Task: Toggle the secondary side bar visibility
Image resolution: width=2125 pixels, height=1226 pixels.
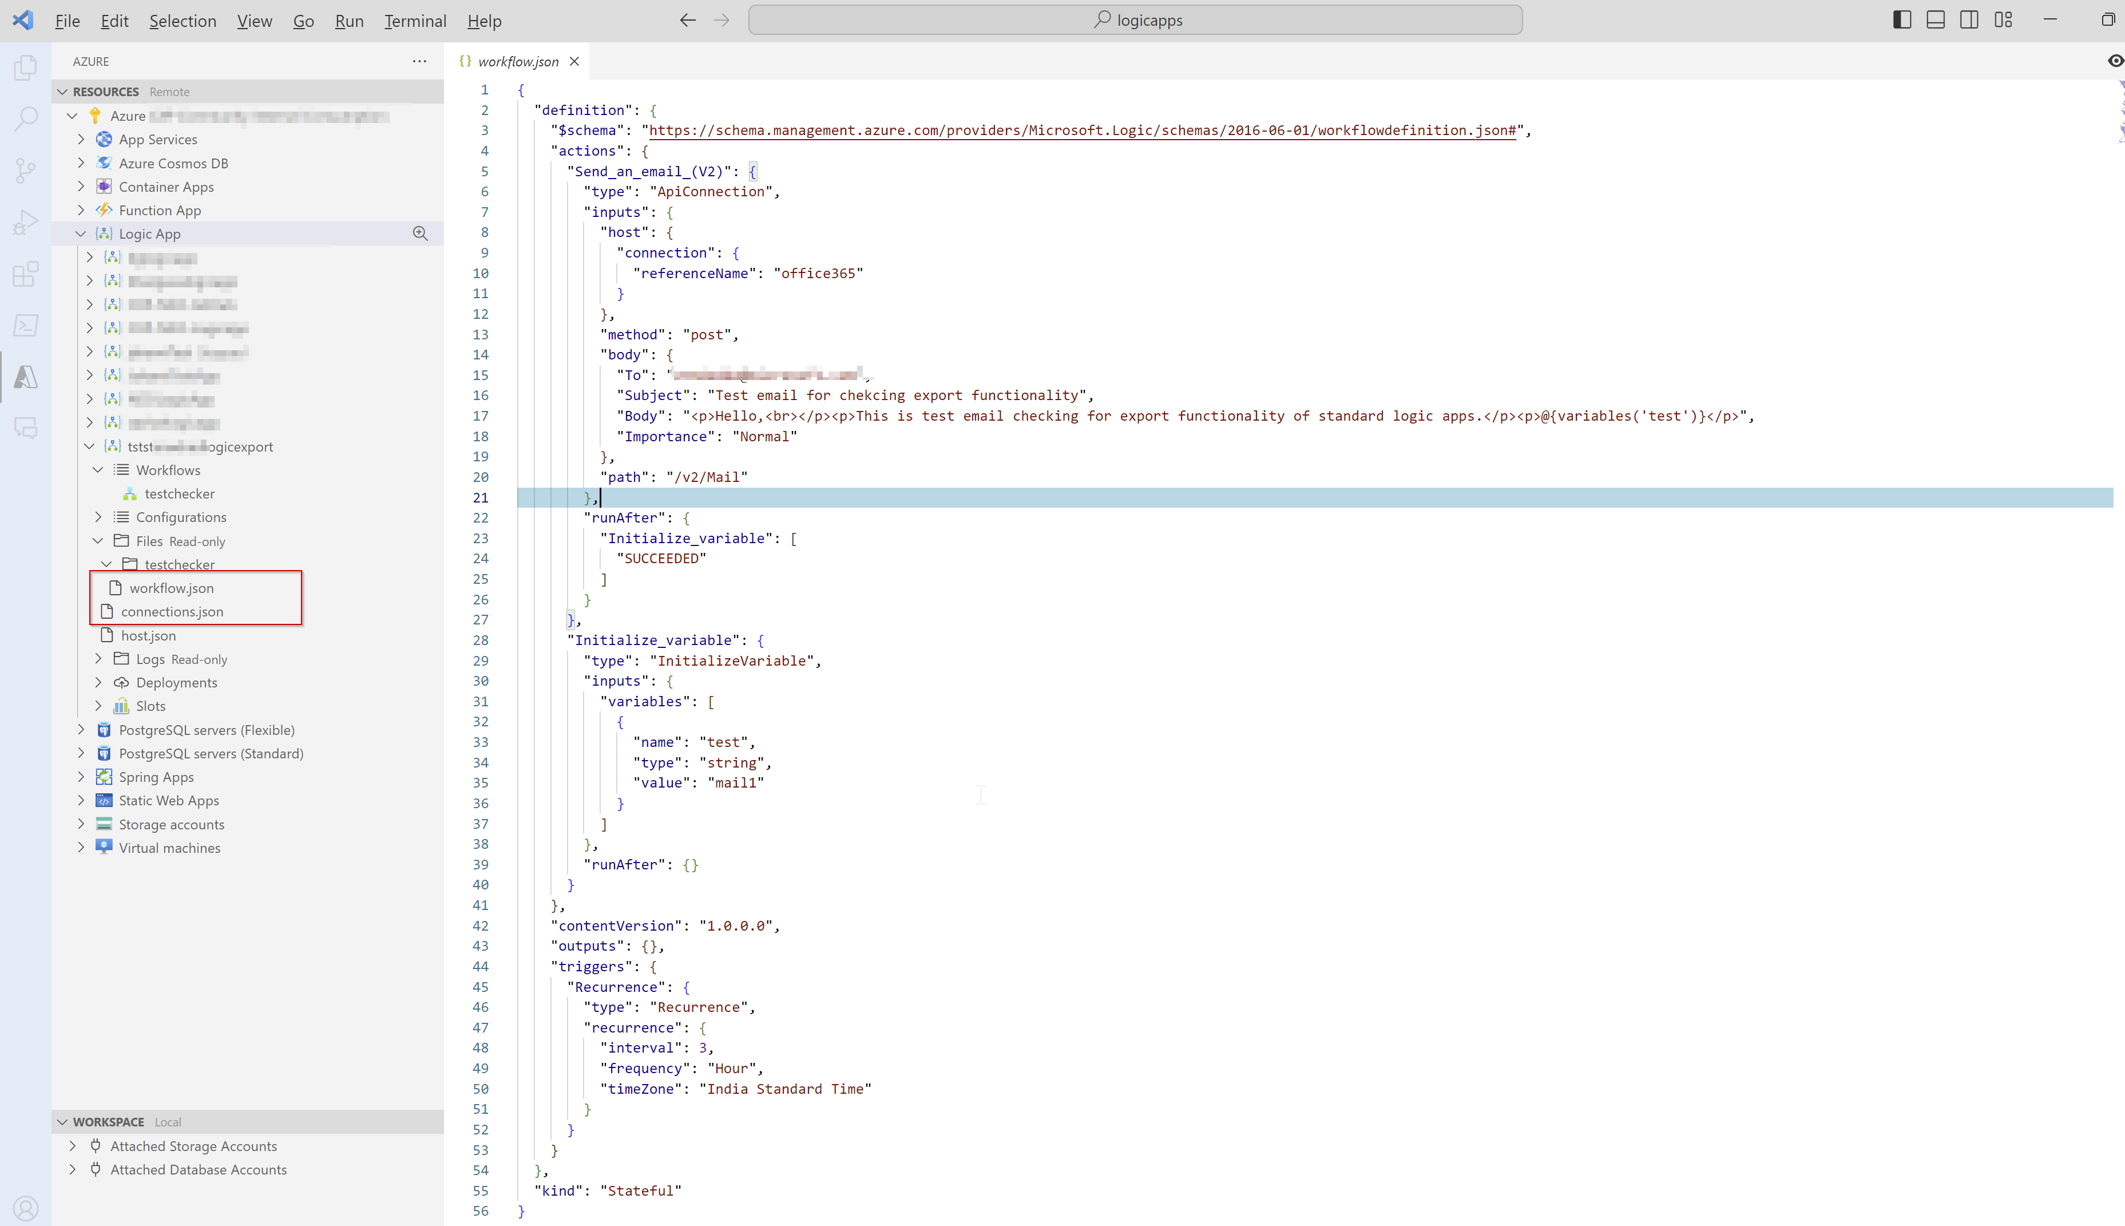Action: coord(1969,20)
